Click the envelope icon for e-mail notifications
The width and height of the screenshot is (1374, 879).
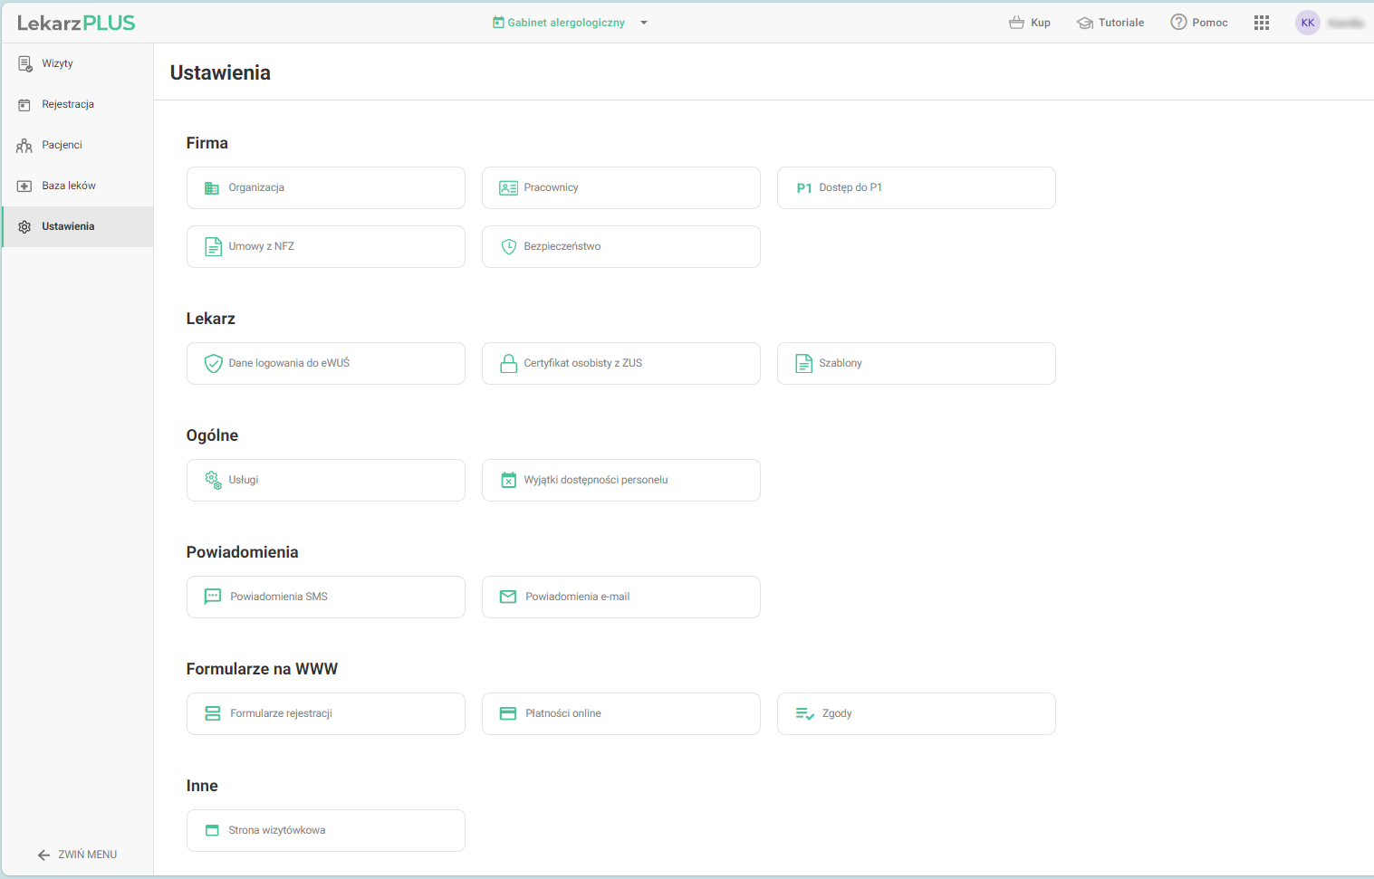508,597
